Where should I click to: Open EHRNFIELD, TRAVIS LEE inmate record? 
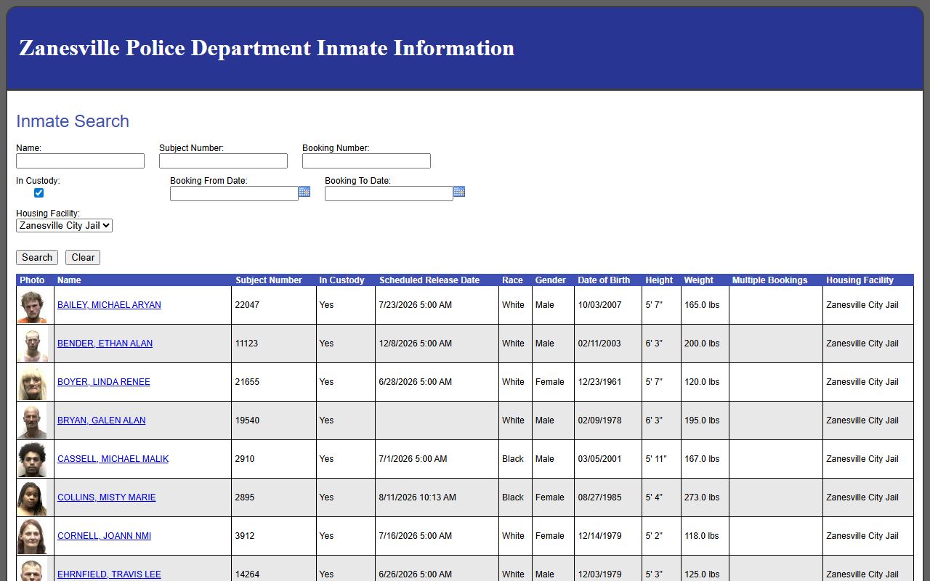[109, 574]
